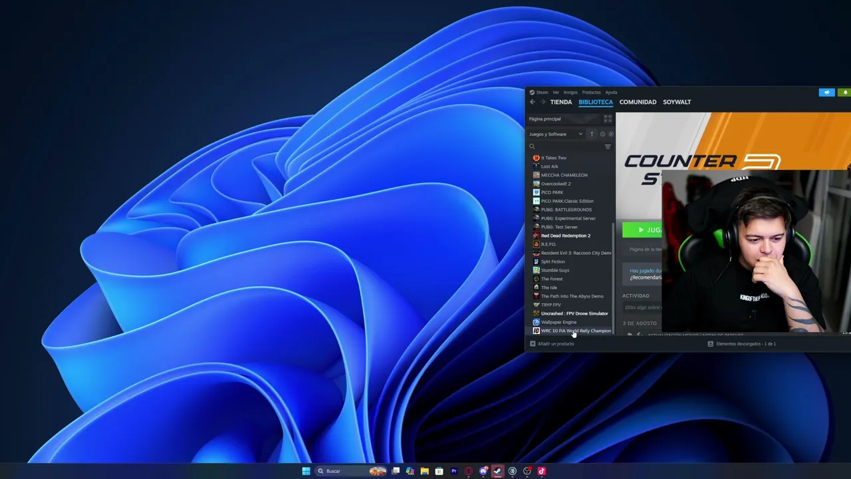
Task: Open TikTok from the taskbar
Action: click(x=542, y=471)
